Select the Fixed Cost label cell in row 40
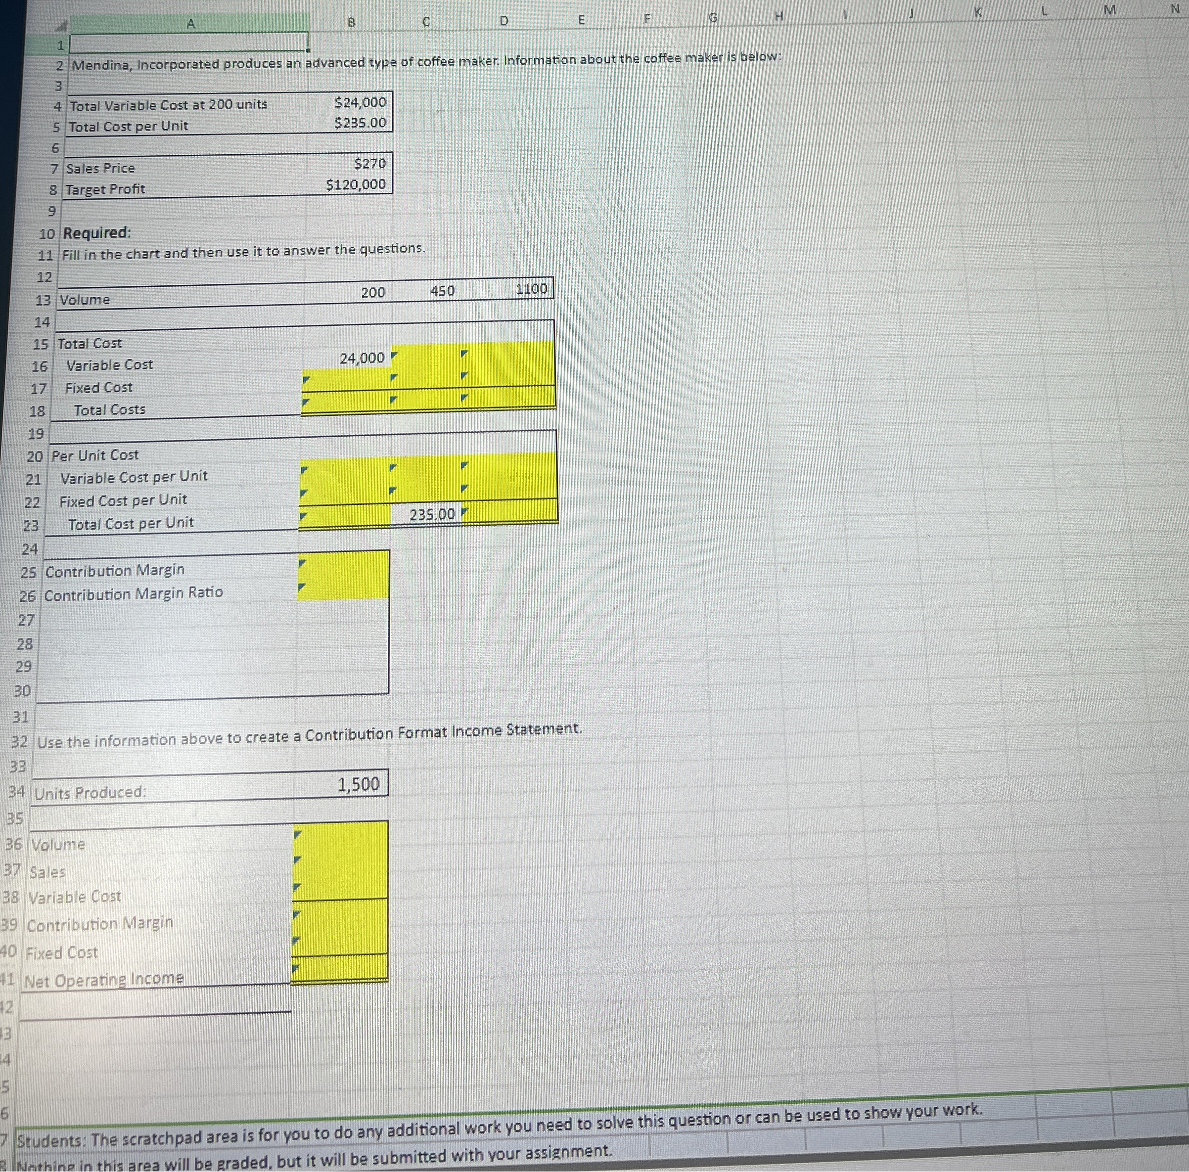Screen dimensions: 1189x1172 point(61,953)
